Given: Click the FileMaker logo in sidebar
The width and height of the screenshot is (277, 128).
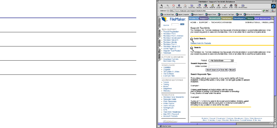Looking at the screenshot, I should click(x=173, y=19).
